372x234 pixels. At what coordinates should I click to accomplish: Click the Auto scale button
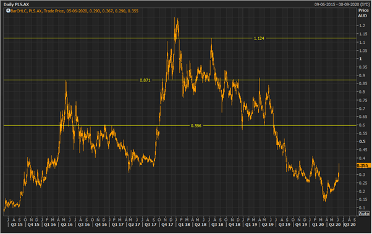point(364,214)
